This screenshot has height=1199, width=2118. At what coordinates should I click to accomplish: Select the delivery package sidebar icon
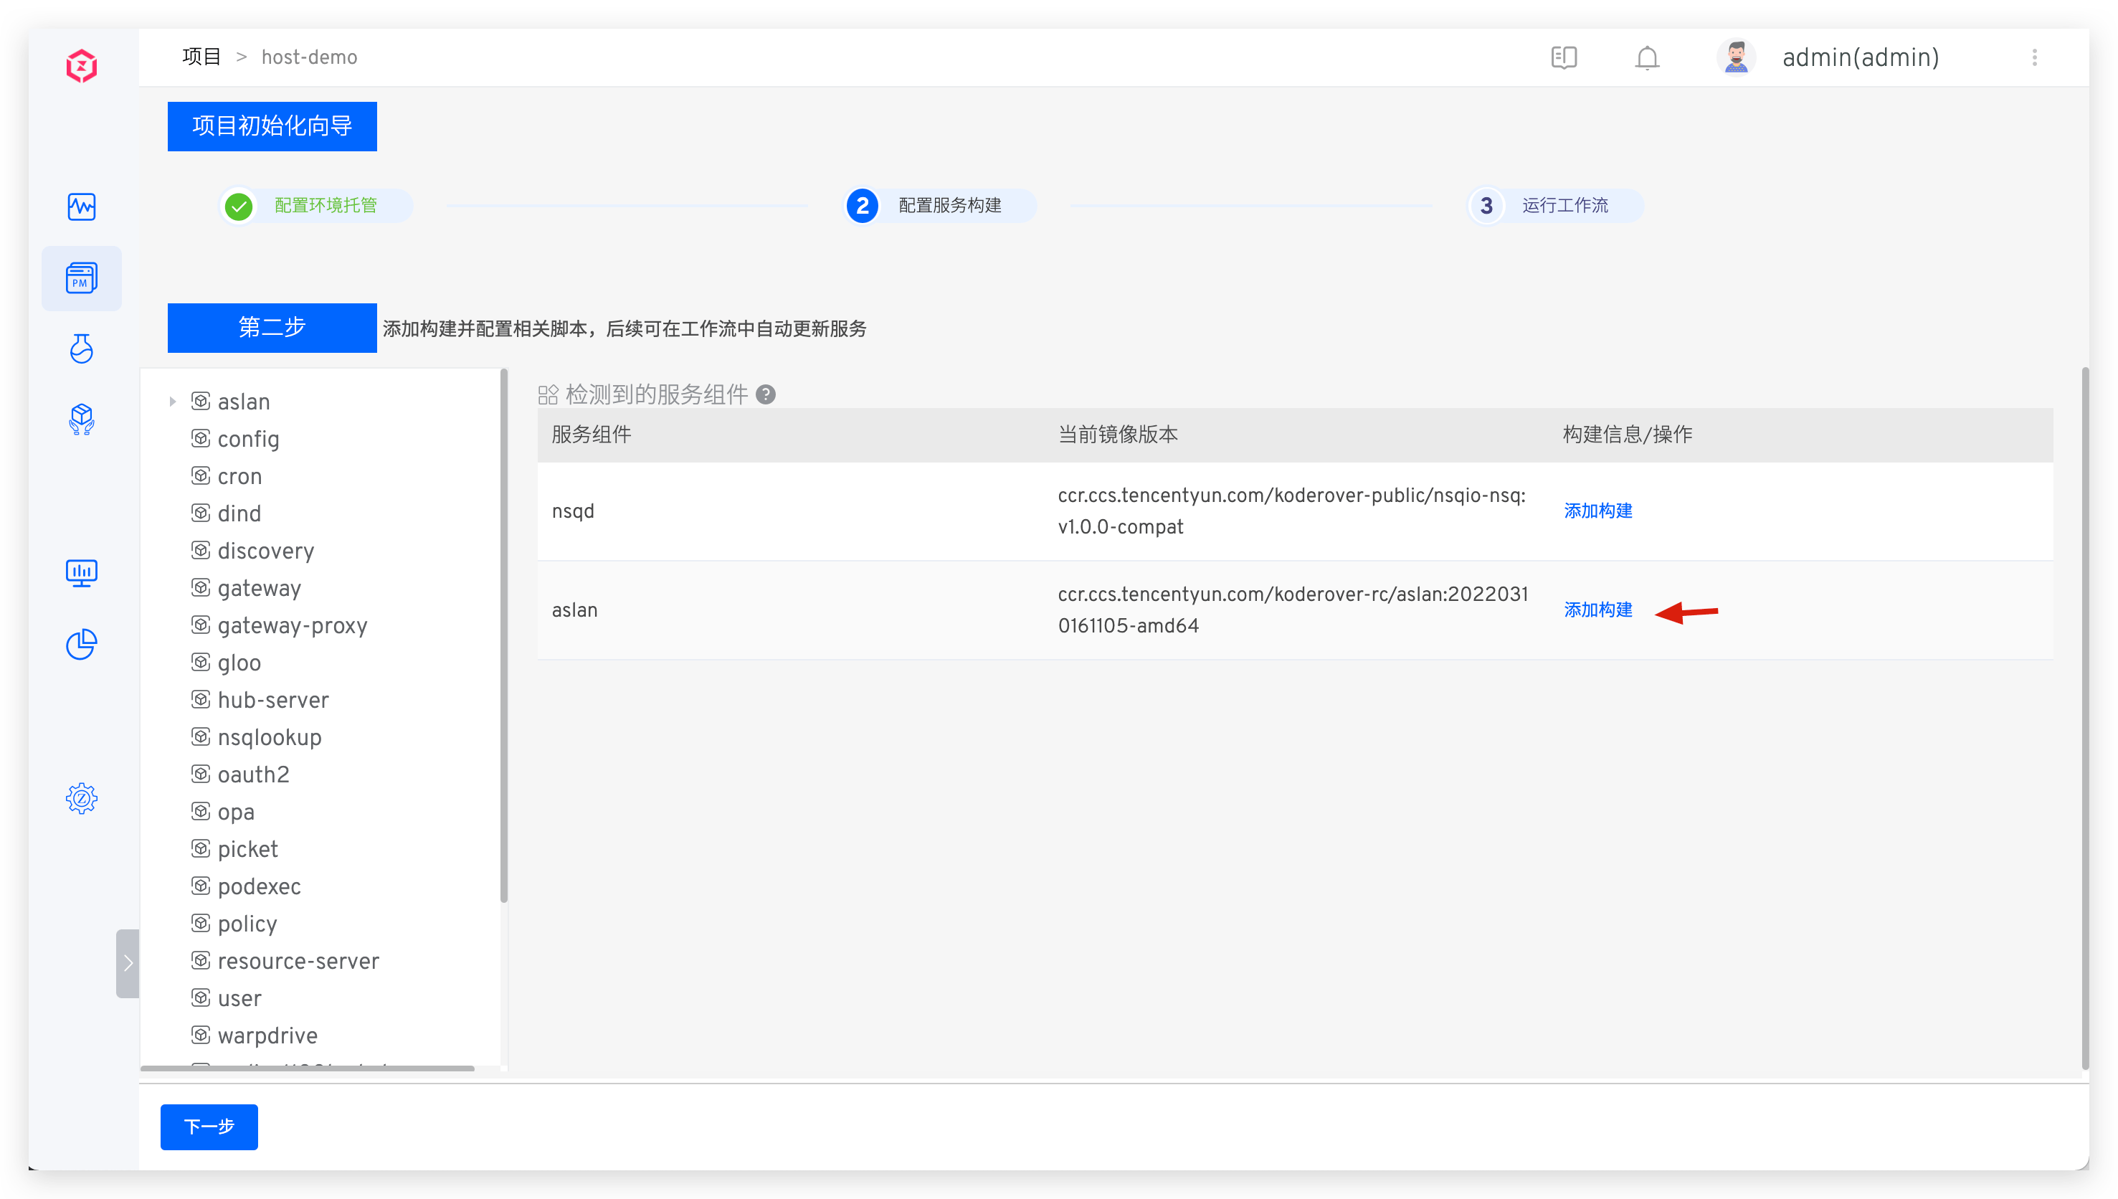point(82,420)
